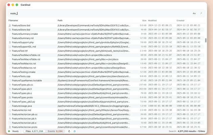This screenshot has height=135, width=213.
Task: Select FeatureTestMacros.rst under rust DesignDocs
Action: (x=24, y=68)
